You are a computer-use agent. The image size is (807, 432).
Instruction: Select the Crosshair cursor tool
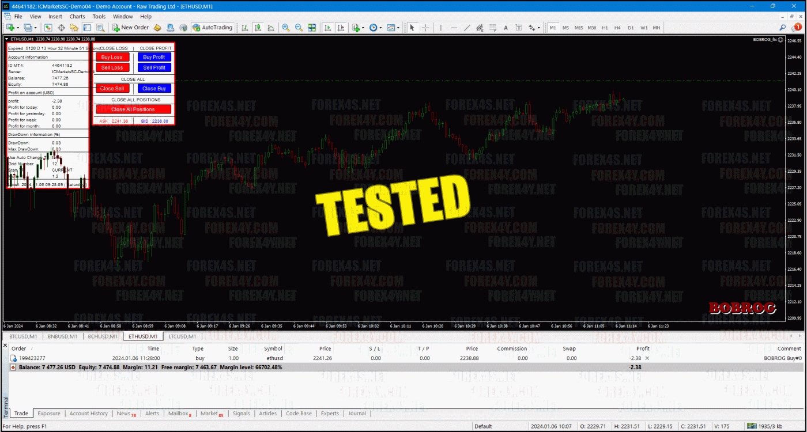pyautogui.click(x=425, y=27)
